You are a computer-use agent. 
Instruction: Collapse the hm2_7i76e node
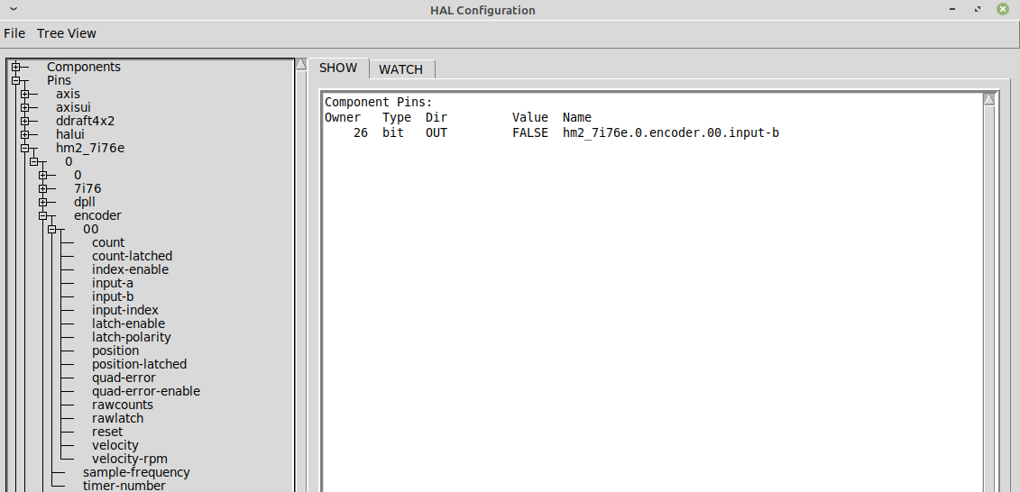pos(25,148)
